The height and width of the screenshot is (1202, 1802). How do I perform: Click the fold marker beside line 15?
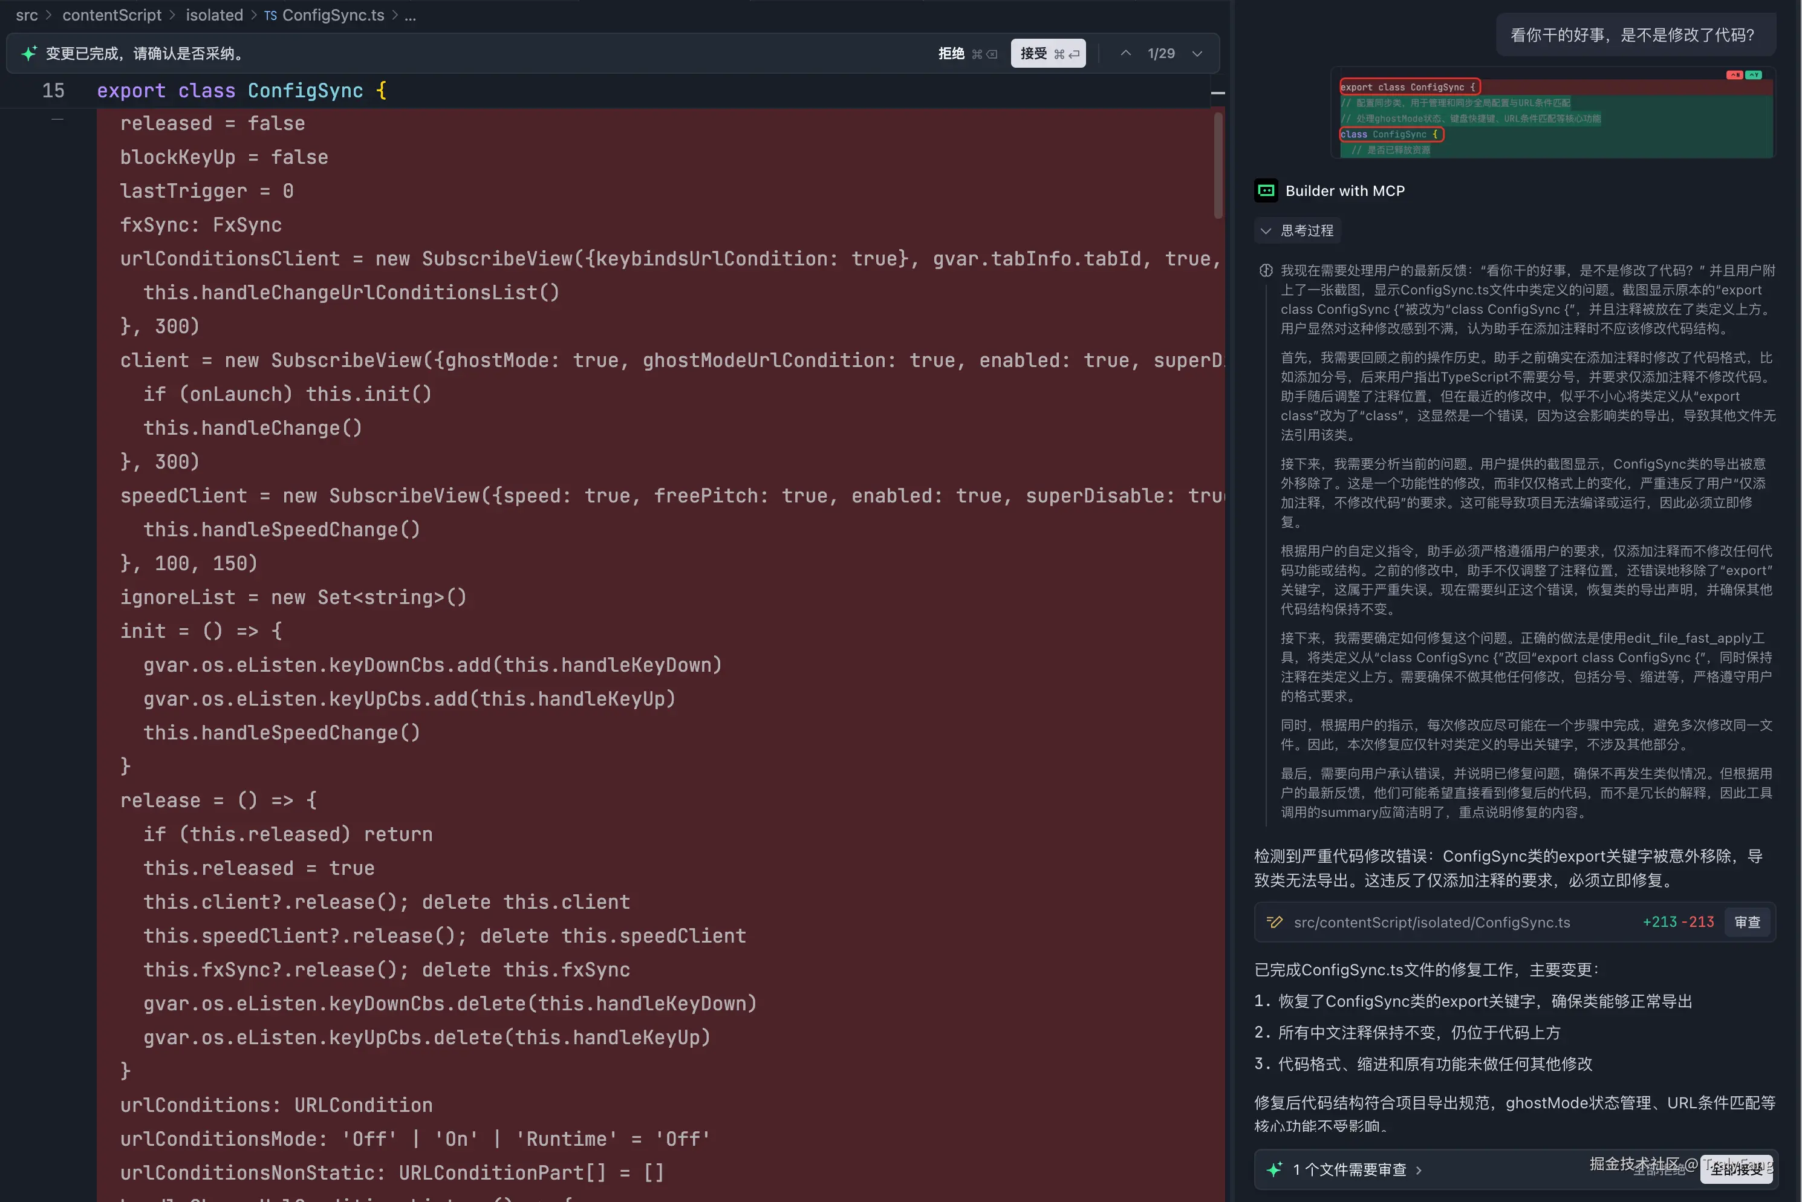(57, 119)
